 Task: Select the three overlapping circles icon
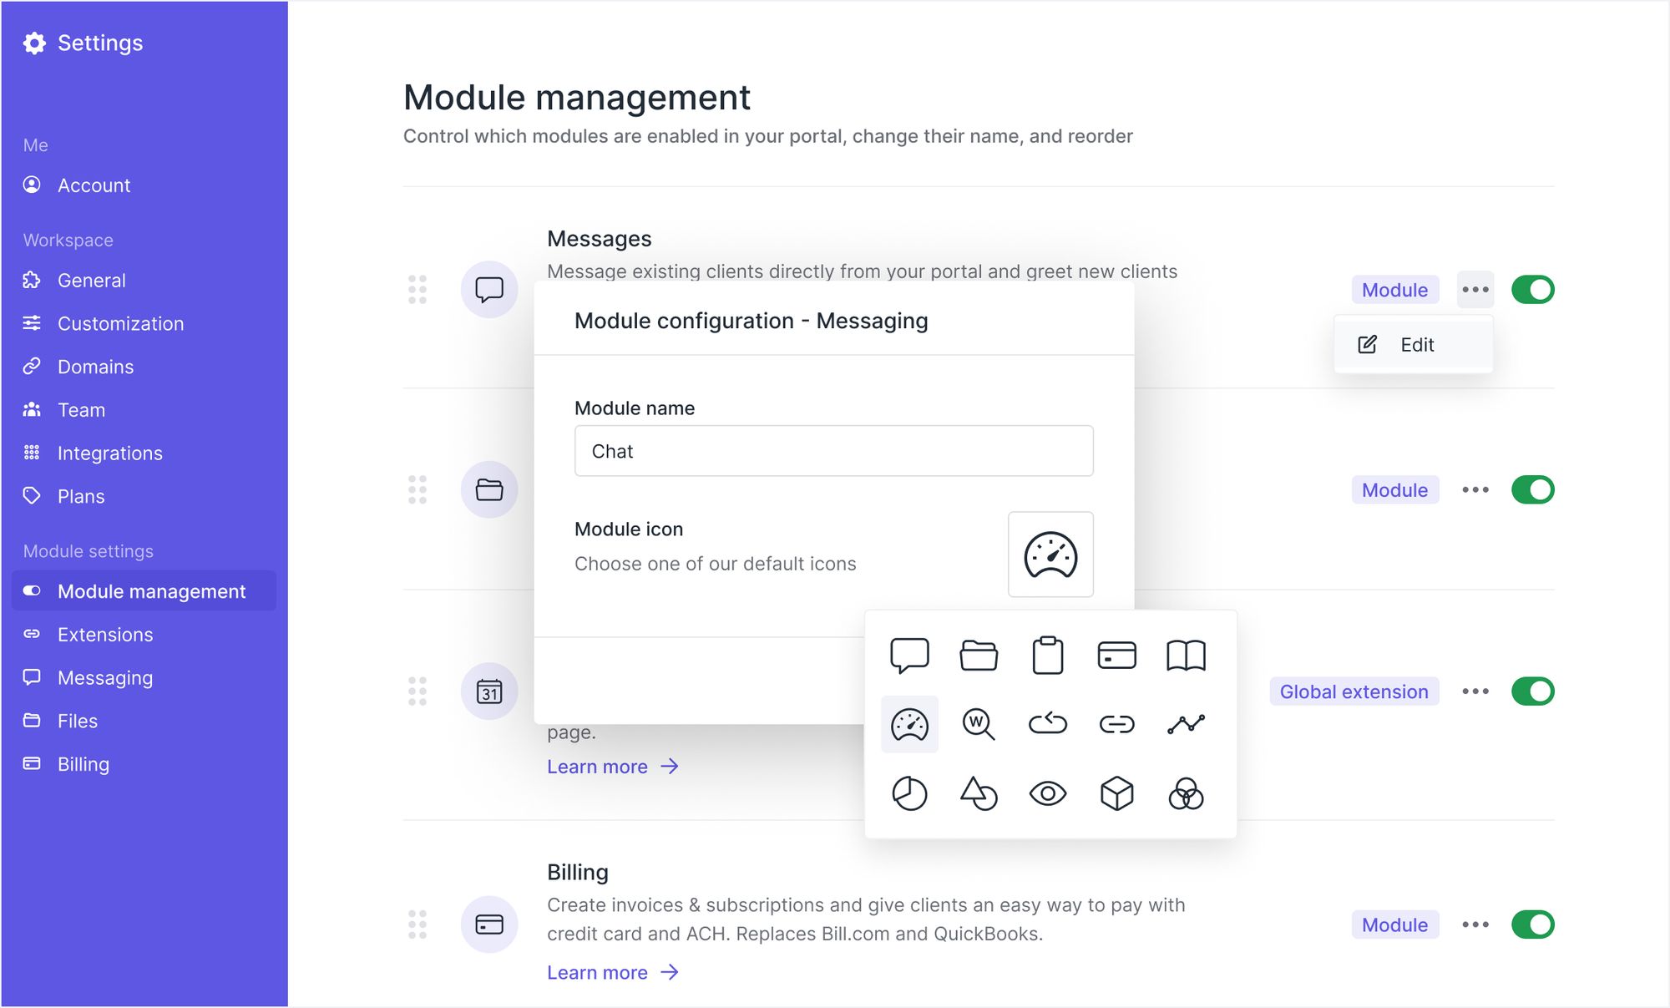tap(1186, 793)
